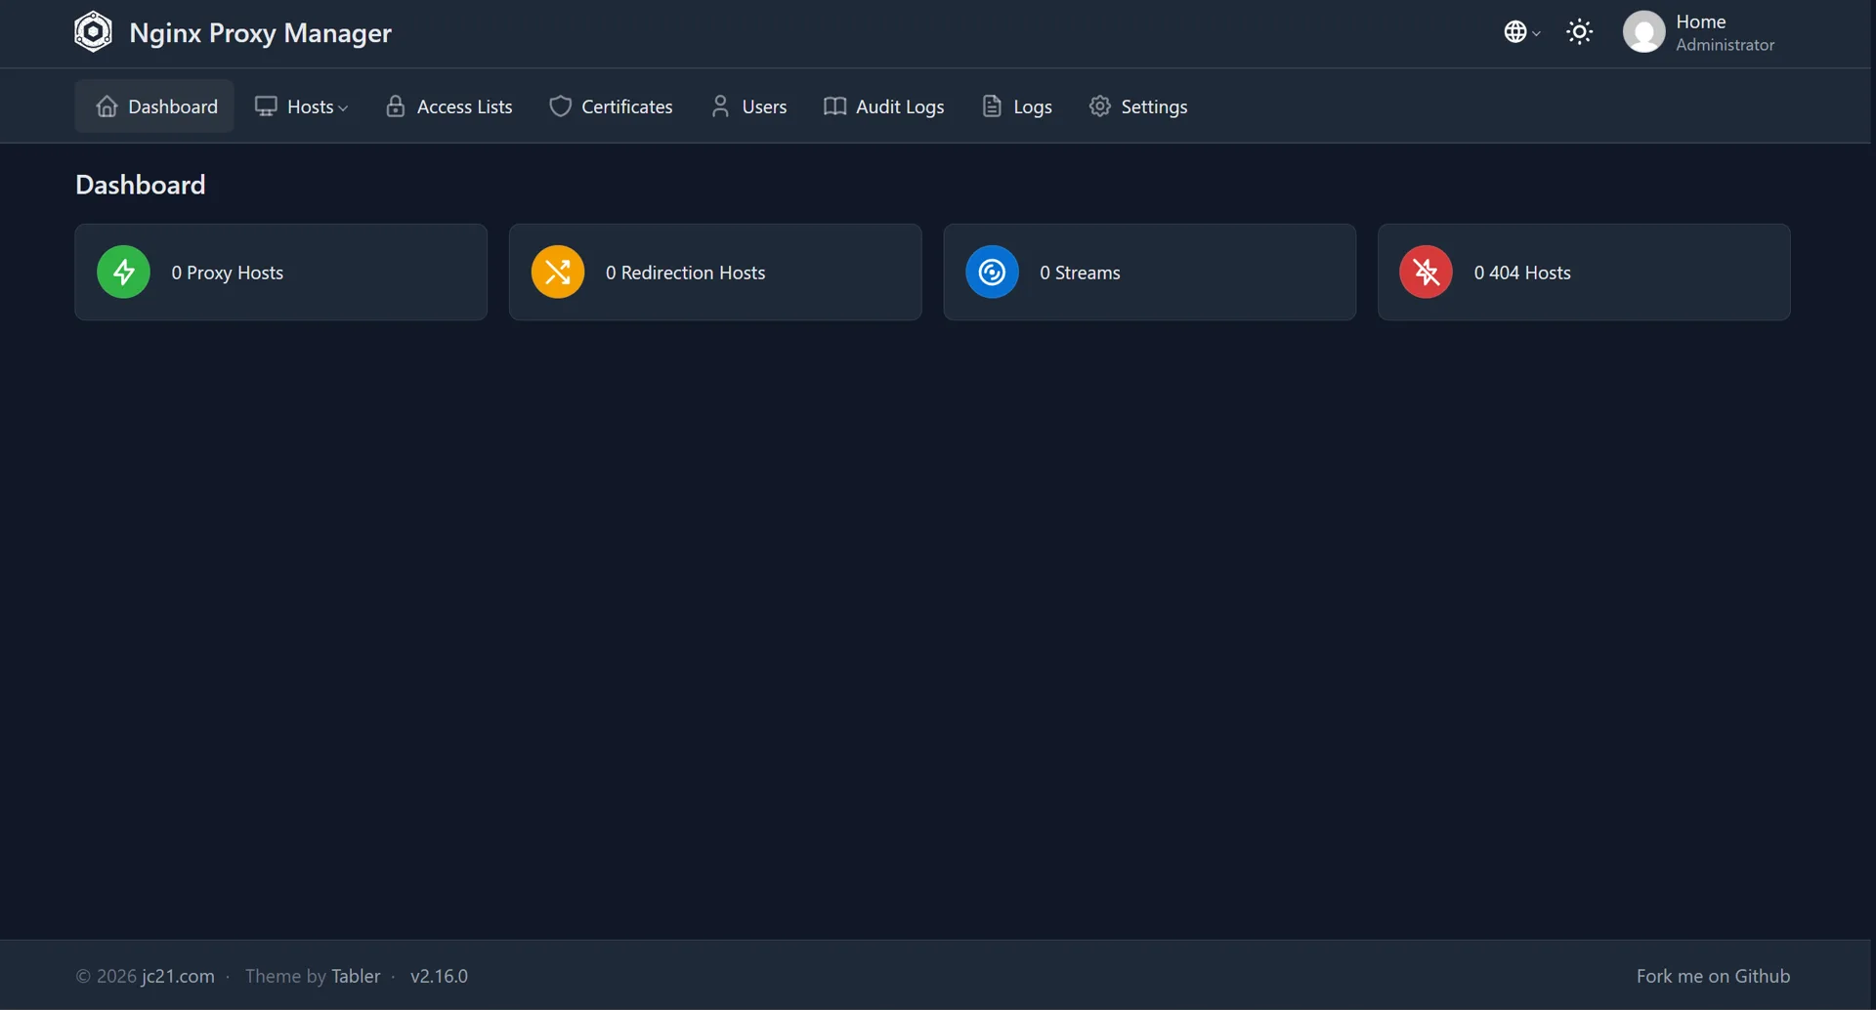Follow the jc21.com footer link

tap(178, 976)
